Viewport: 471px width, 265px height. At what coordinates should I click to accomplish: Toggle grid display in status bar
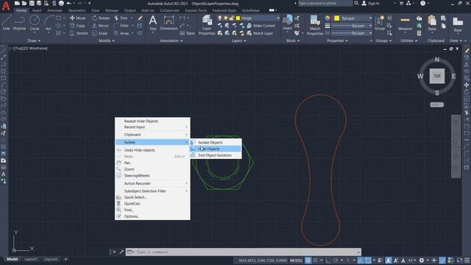(308, 261)
